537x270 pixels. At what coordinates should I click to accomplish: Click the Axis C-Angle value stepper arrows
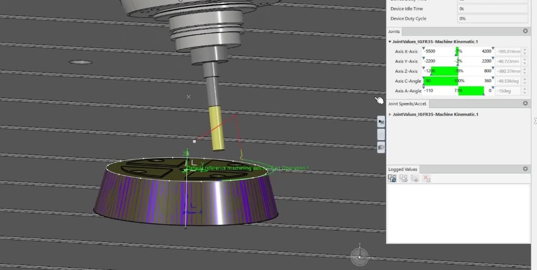(x=524, y=81)
